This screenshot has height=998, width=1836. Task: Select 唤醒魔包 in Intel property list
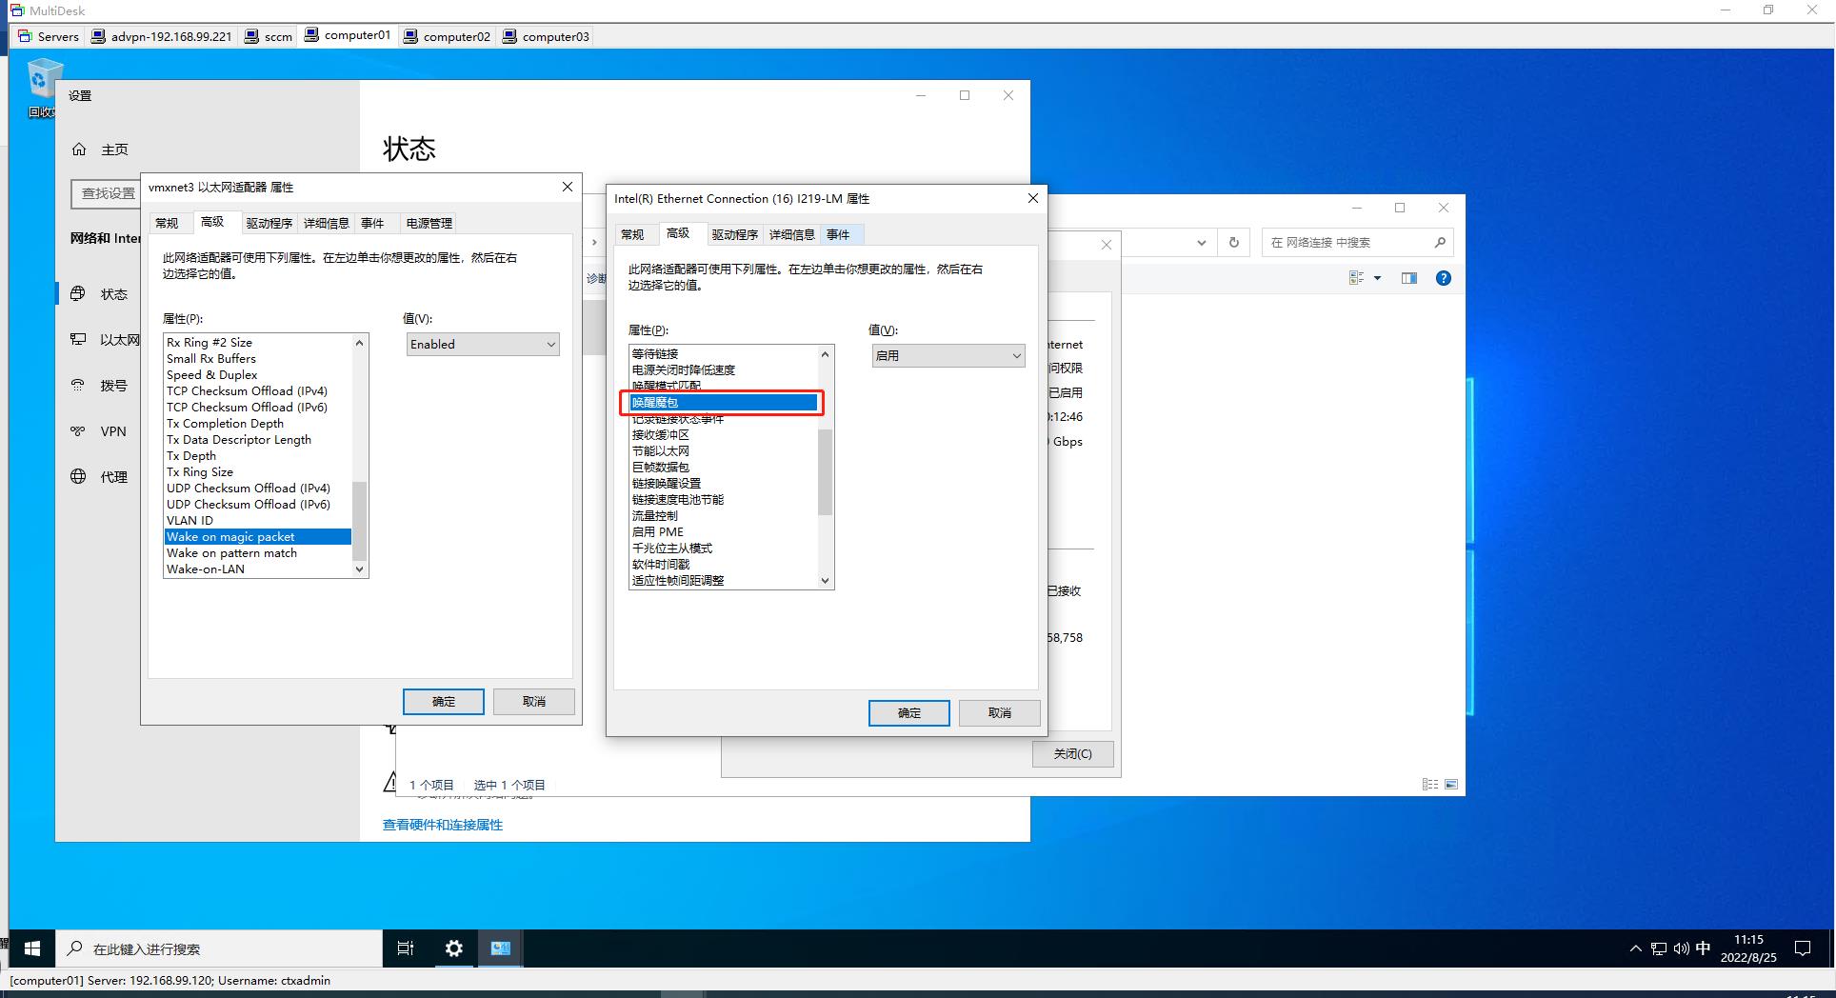click(723, 403)
